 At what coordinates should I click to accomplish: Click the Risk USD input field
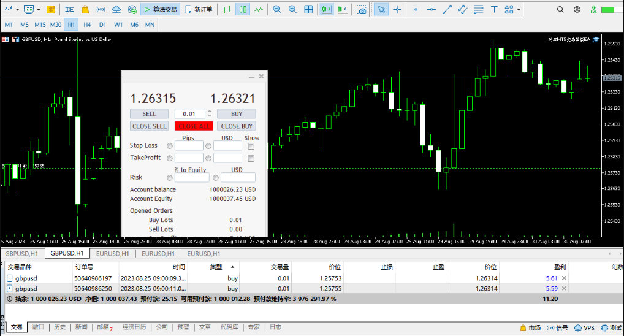click(x=238, y=178)
